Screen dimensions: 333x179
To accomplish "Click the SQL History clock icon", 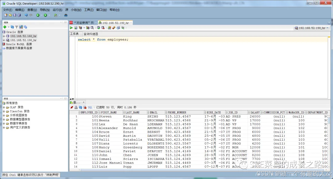I will point(118,28).
